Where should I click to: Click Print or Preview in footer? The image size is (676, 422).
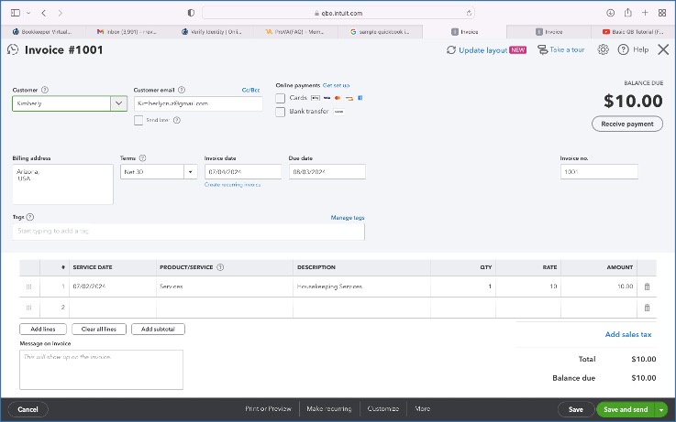coord(268,408)
